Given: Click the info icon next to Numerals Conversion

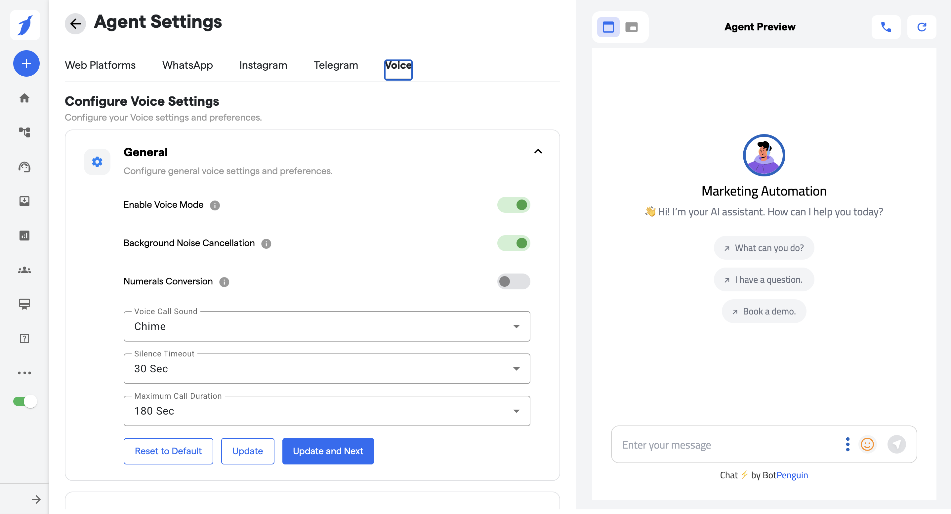Looking at the screenshot, I should [224, 282].
